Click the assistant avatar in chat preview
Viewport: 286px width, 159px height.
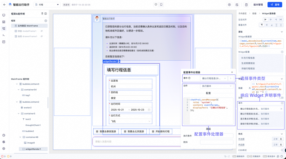pyautogui.click(x=97, y=19)
